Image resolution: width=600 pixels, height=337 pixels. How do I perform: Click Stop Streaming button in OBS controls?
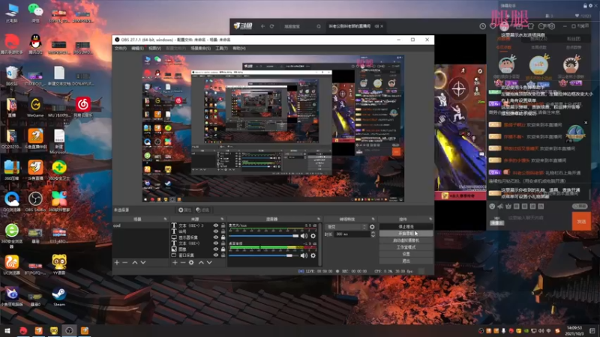(x=406, y=227)
